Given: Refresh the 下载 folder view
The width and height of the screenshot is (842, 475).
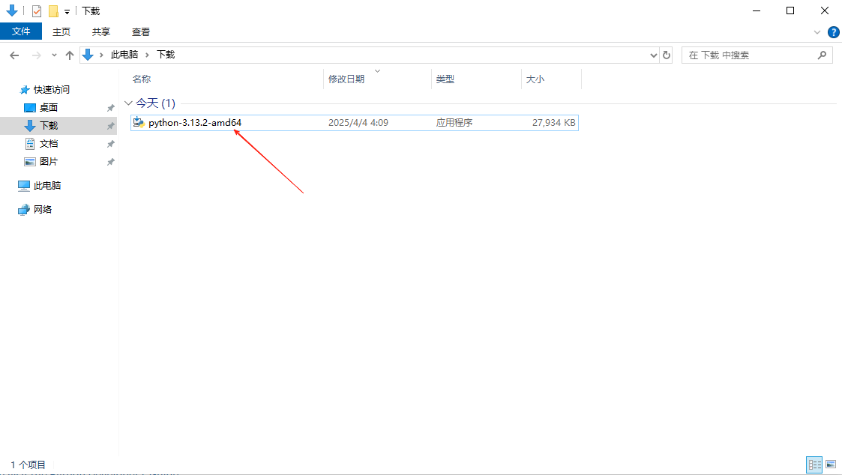Looking at the screenshot, I should point(667,55).
